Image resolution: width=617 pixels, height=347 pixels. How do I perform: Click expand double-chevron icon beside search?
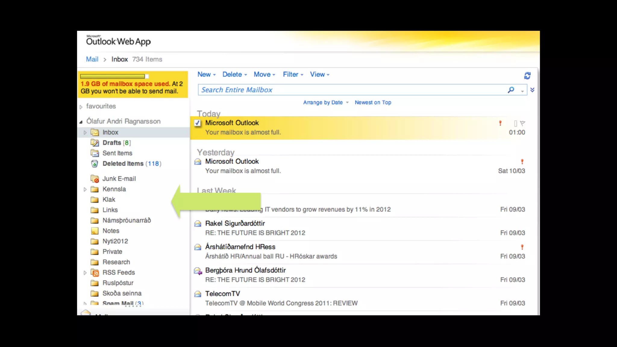coord(532,90)
